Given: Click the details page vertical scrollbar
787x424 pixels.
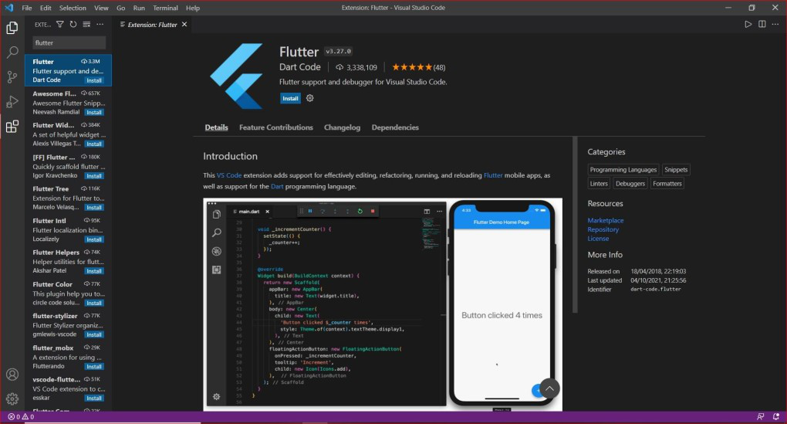Looking at the screenshot, I should coord(575,225).
